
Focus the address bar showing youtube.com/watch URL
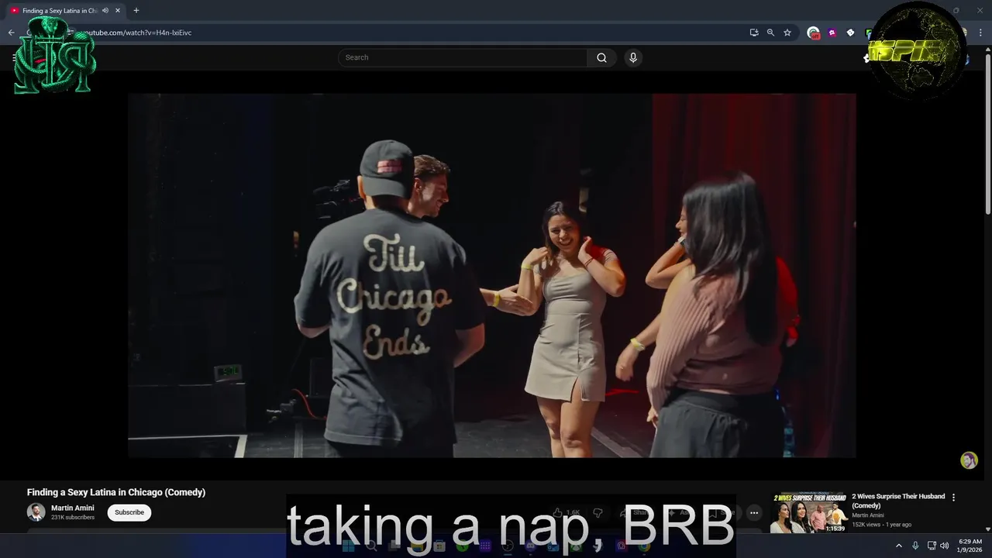tap(403, 33)
